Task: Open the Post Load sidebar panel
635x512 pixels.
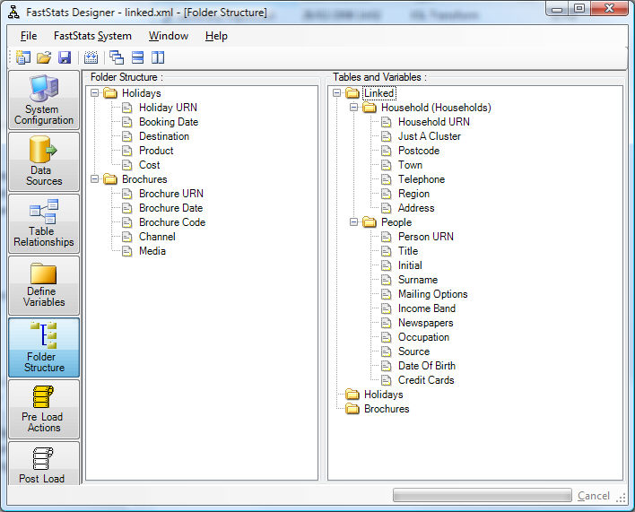Action: pyautogui.click(x=44, y=464)
